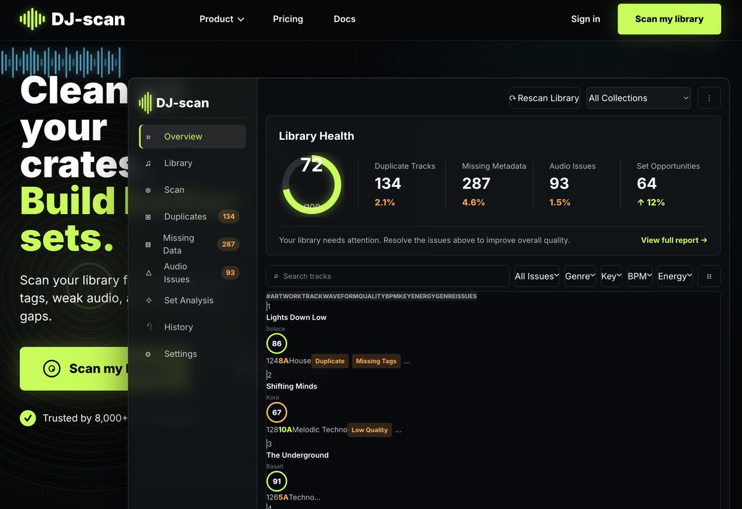This screenshot has height=509, width=742.
Task: Click the 134 badge on Duplicates
Action: 229,216
